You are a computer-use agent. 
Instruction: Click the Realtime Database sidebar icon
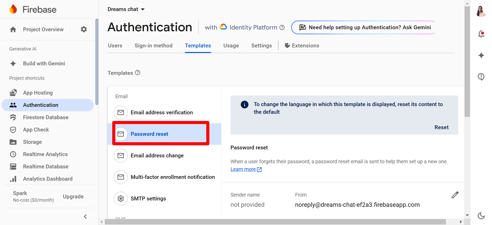[x=13, y=167]
